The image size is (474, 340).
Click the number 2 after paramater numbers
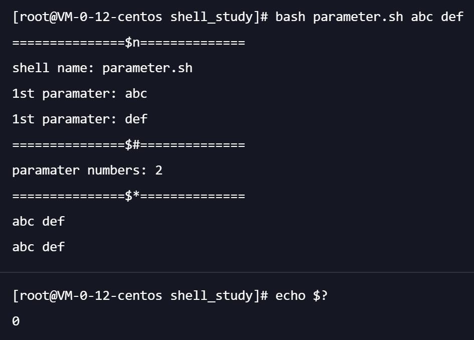point(159,171)
